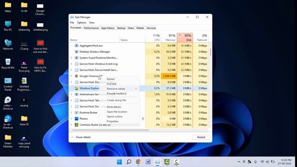Switch to the Details tab
The width and height of the screenshot is (297, 167).
140,28
